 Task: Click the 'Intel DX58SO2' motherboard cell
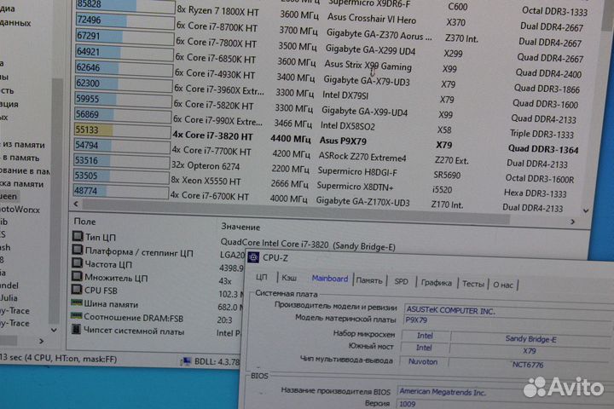pos(348,125)
